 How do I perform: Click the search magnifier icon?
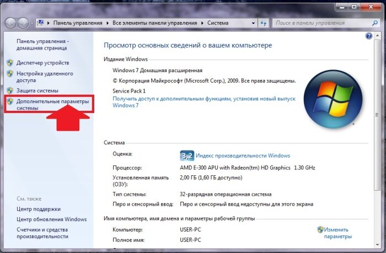point(375,23)
